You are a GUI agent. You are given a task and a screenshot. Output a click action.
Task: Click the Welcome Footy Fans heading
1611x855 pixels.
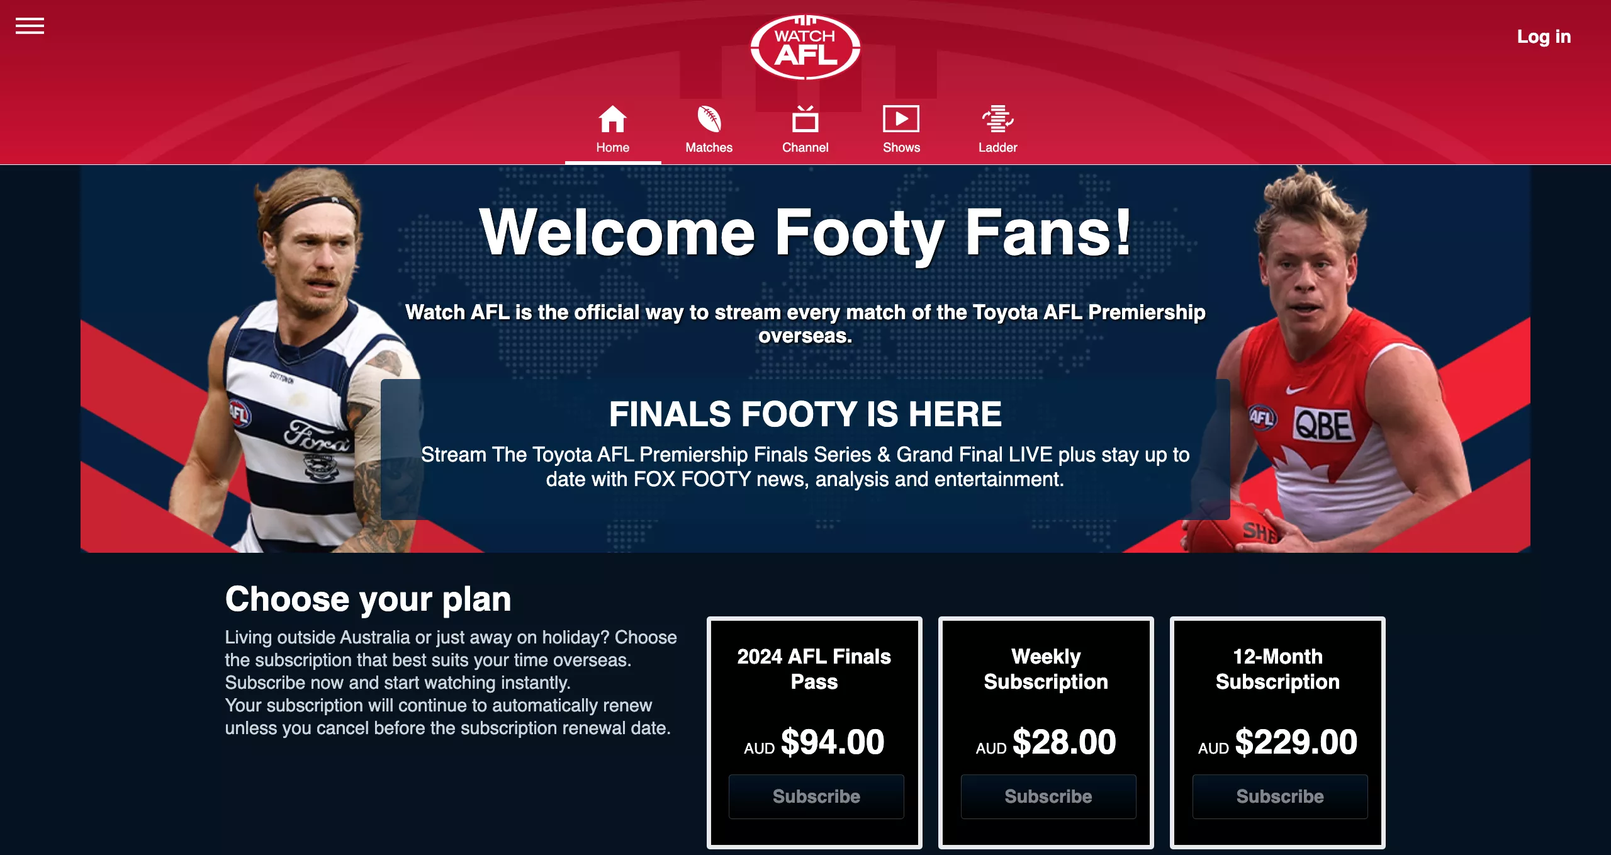[805, 233]
